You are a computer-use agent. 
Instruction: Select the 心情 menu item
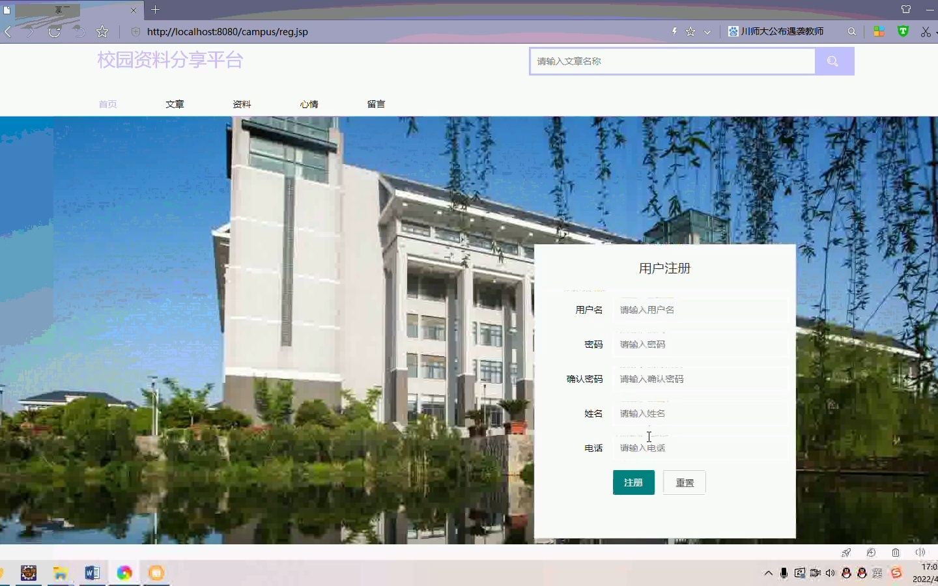(x=309, y=104)
